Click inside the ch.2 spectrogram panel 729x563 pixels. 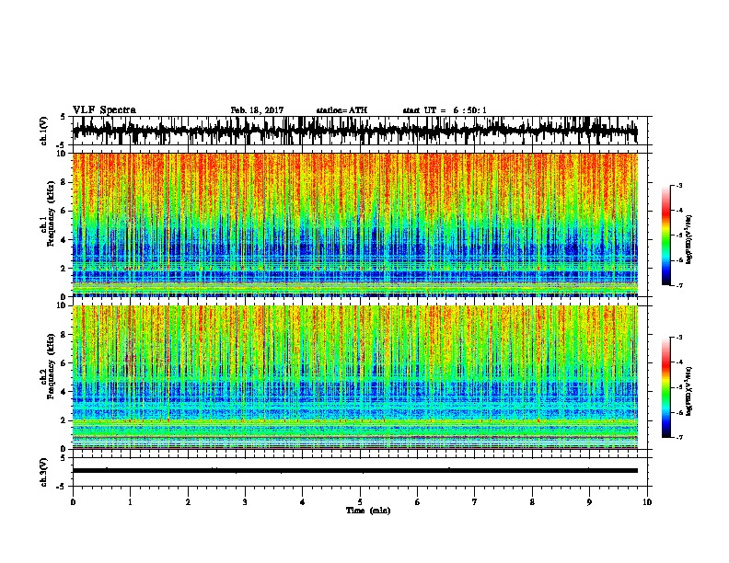(x=355, y=377)
